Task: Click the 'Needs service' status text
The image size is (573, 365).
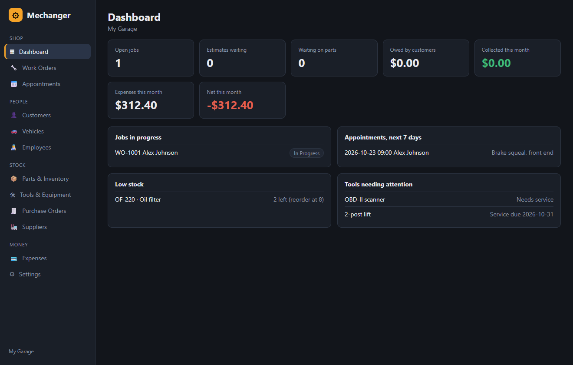Action: [535, 199]
